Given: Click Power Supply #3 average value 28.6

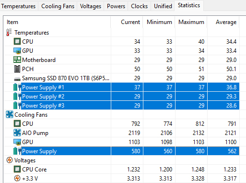Looking at the screenshot, I should coord(231,106).
